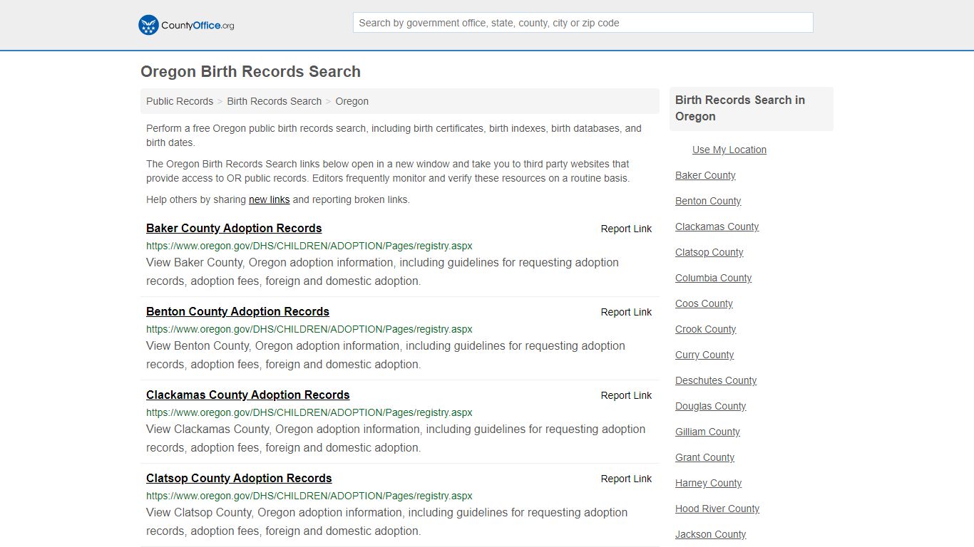Click the Oregon Birth Records Search heading

tap(250, 72)
